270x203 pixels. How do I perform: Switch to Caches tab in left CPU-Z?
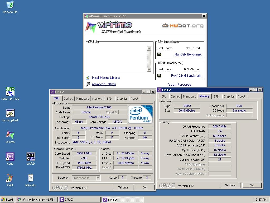pyautogui.click(x=68, y=99)
